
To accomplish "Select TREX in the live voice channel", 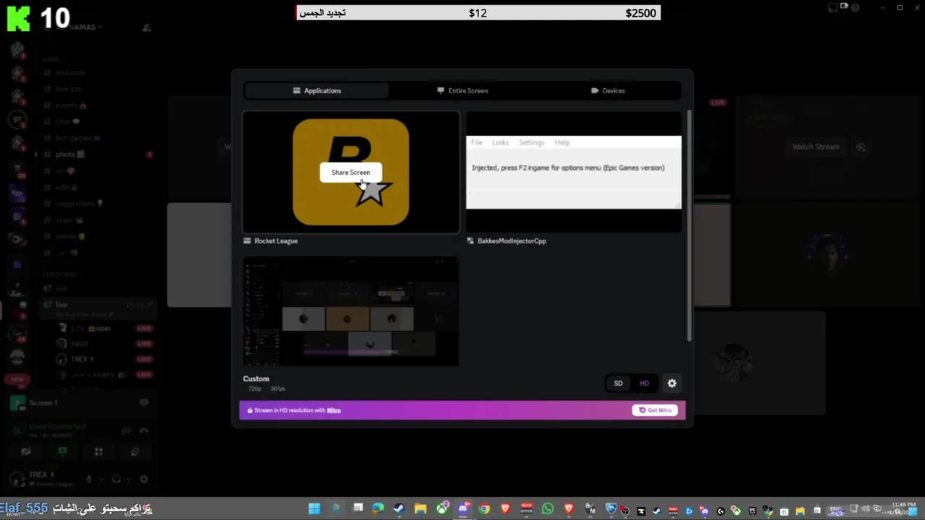I will [105, 359].
